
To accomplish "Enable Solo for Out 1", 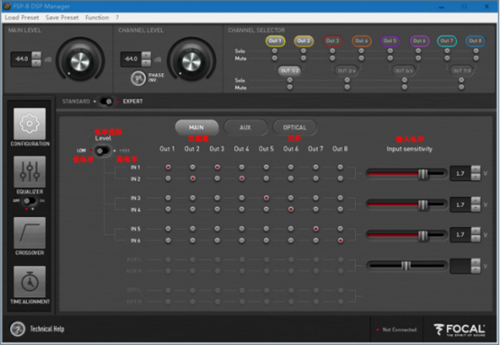I will [x=275, y=50].
